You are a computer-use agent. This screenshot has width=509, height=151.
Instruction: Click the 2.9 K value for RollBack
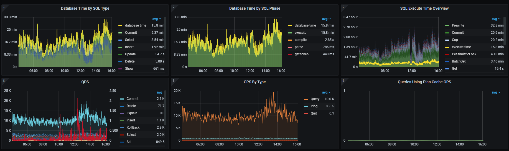[161, 127]
